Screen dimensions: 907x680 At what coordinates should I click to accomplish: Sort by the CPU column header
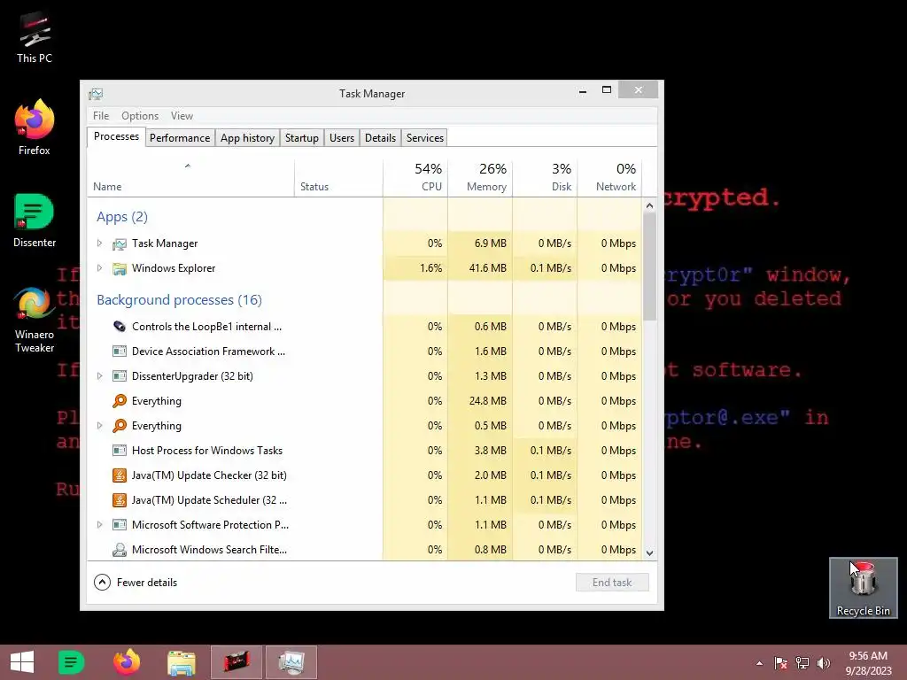(415, 178)
